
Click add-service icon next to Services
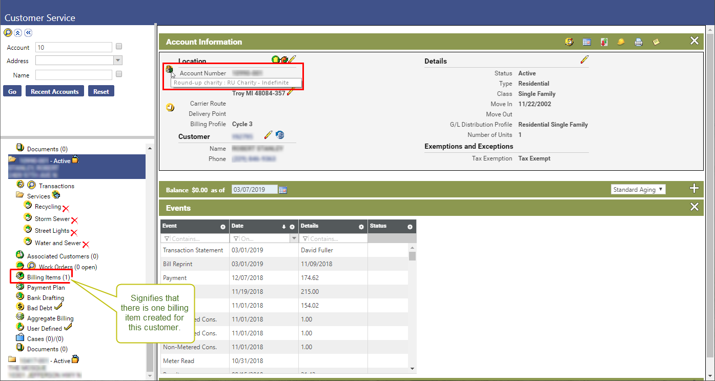[56, 195]
